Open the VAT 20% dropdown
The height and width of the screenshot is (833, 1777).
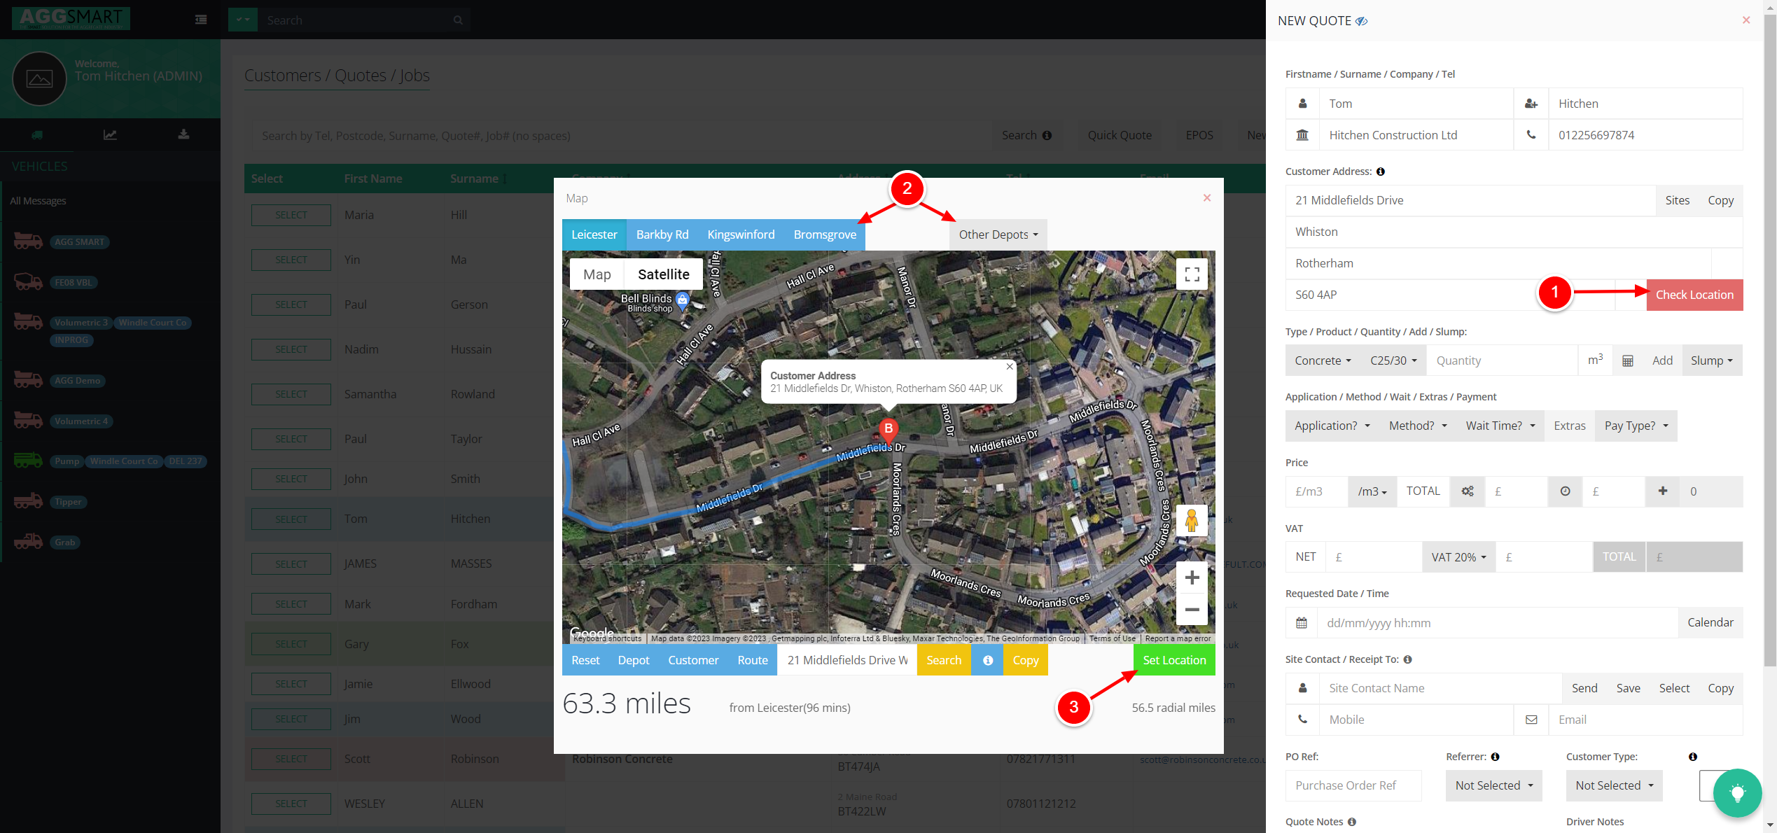(x=1458, y=557)
